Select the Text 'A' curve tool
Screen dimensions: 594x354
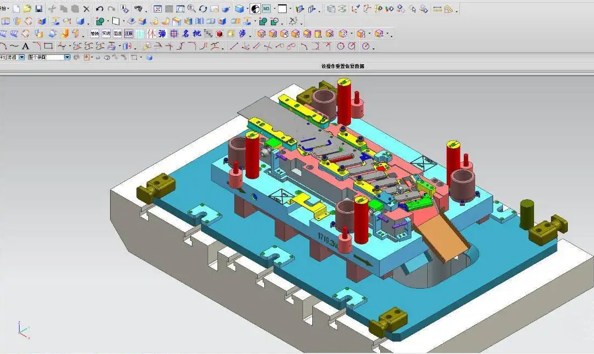click(25, 46)
